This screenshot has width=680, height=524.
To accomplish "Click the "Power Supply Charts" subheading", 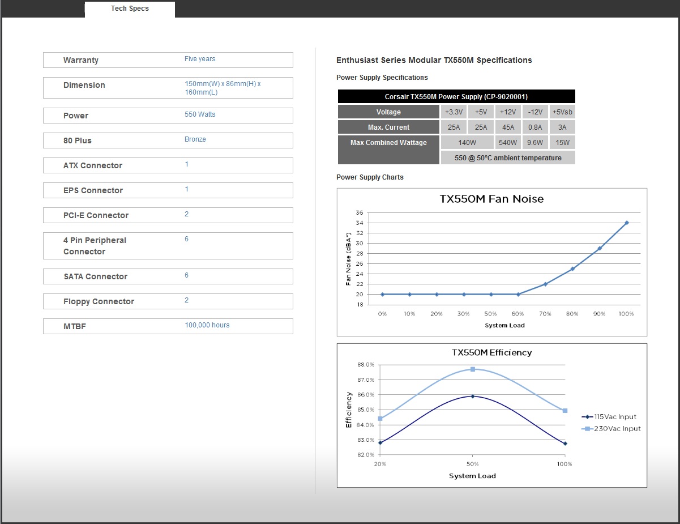I will 370,177.
